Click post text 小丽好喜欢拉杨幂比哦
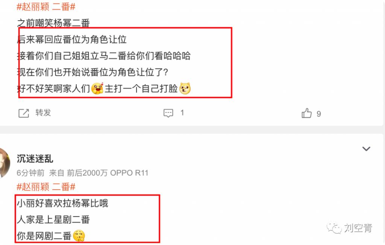 point(62,203)
